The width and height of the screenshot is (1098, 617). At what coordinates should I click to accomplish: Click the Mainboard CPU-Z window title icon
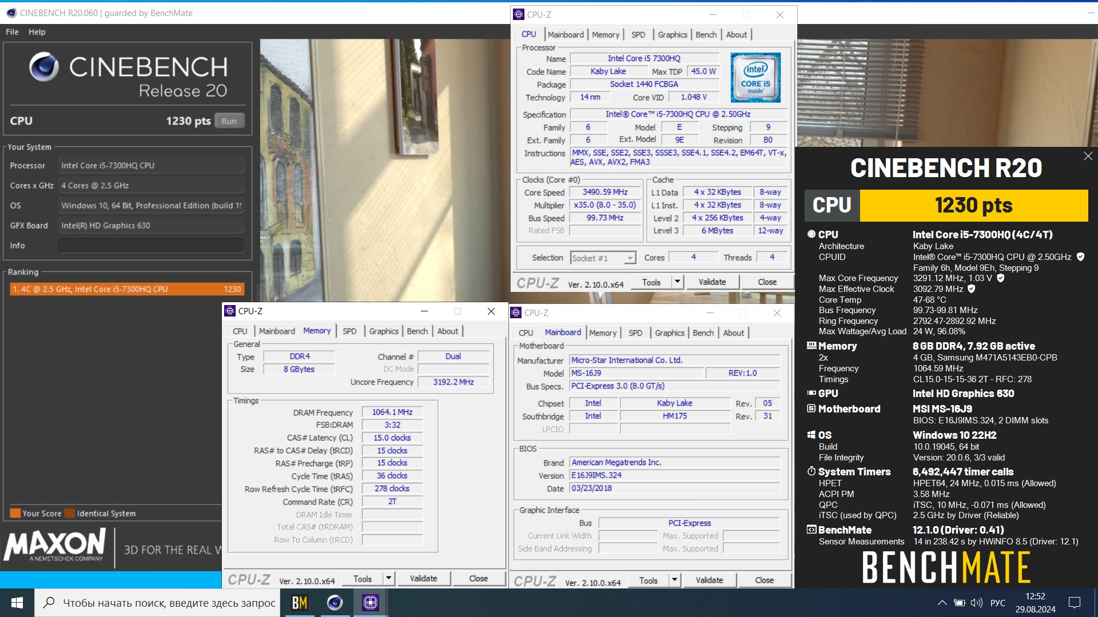point(516,312)
